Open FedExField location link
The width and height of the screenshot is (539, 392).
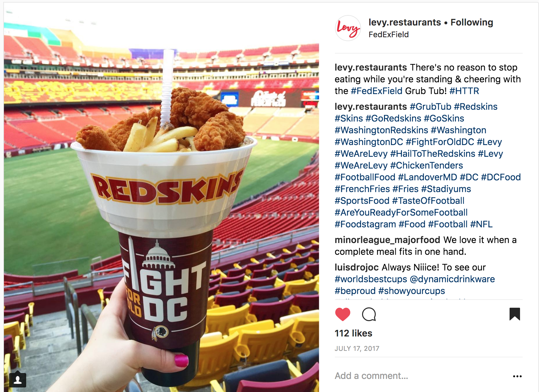click(x=389, y=35)
